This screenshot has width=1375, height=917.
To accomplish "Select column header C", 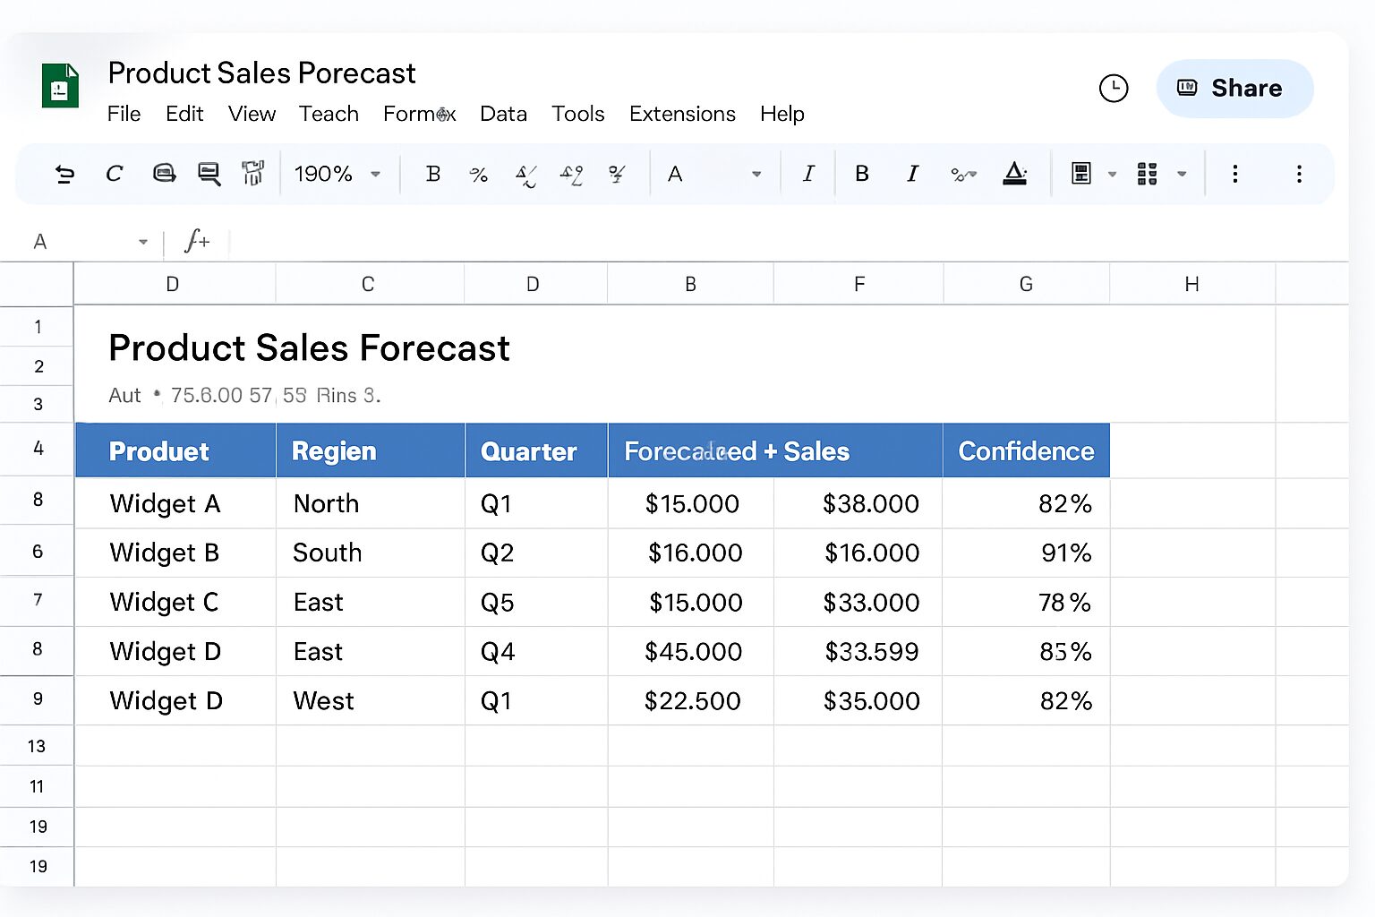I will pos(368,284).
